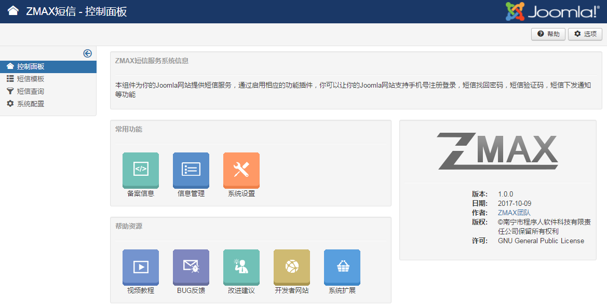
Task: Select 短信查询 in the sidebar
Action: click(x=48, y=91)
